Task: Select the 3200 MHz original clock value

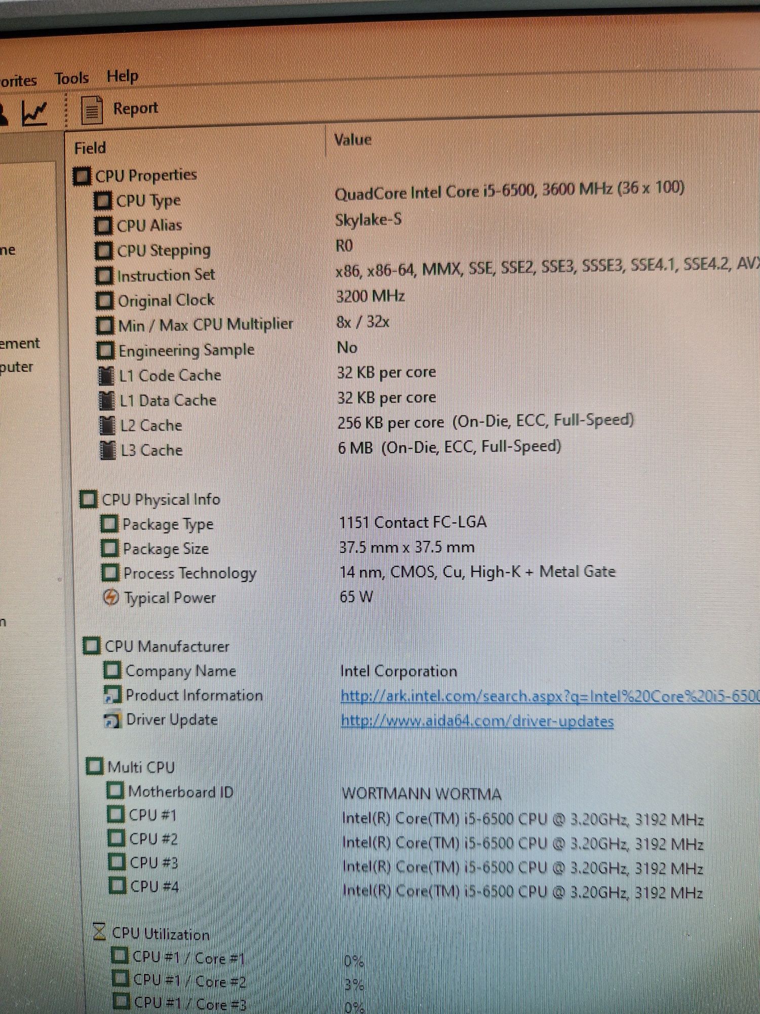Action: [370, 296]
